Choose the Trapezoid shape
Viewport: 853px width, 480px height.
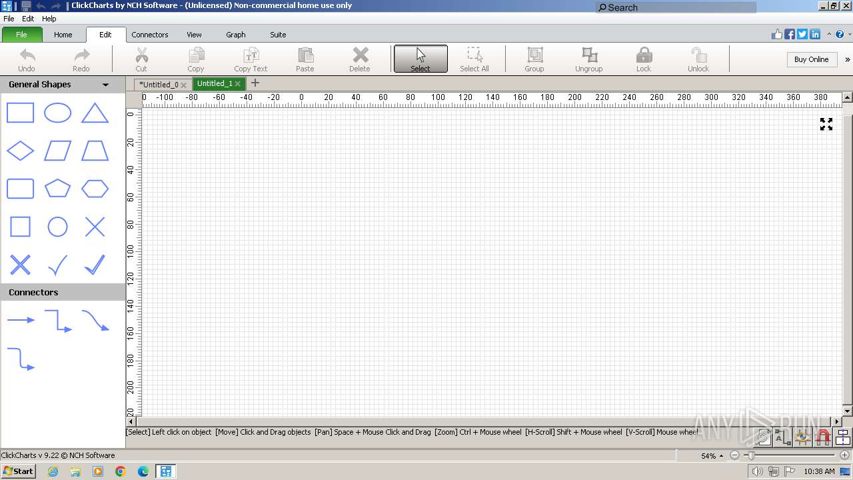coord(95,151)
